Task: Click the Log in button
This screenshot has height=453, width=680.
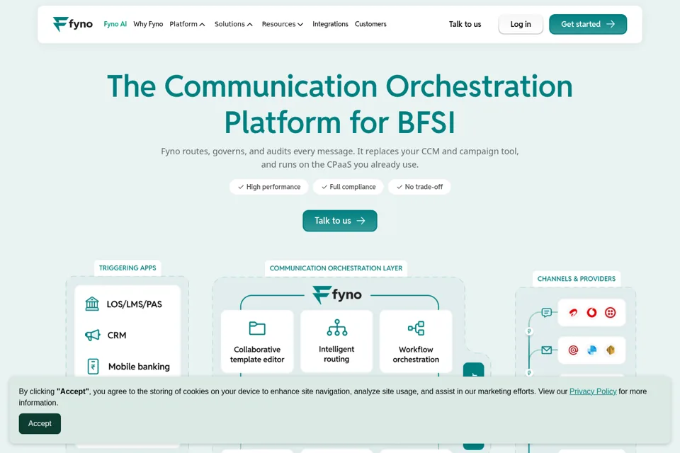Action: (x=521, y=24)
